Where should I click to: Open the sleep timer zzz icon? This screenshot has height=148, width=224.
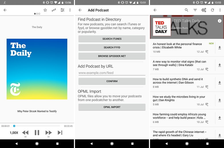pyautogui.click(x=54, y=10)
